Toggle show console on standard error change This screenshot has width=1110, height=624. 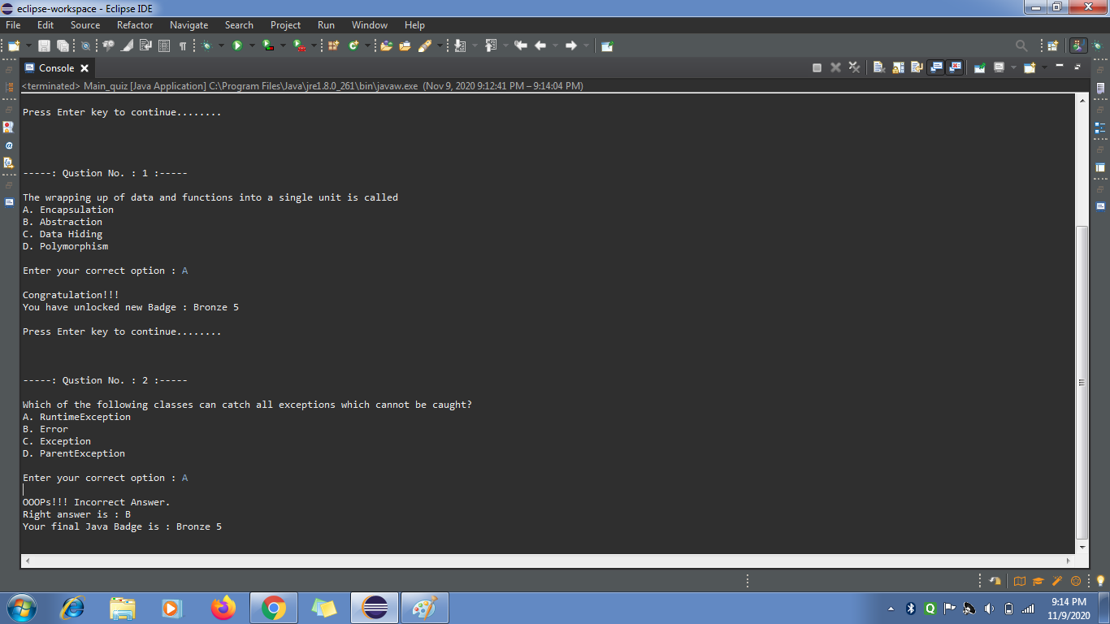click(955, 67)
